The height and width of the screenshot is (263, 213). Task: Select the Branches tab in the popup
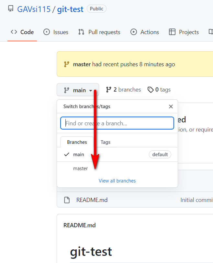pyautogui.click(x=77, y=142)
